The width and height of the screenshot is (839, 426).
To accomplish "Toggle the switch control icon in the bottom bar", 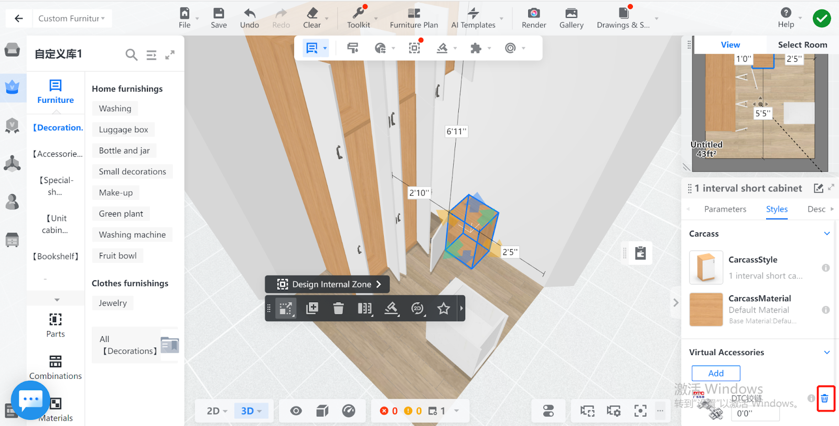I will click(548, 411).
